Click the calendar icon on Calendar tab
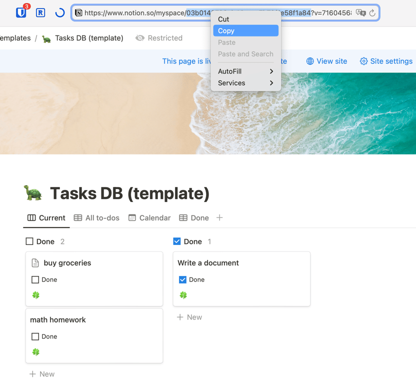 [x=132, y=218]
